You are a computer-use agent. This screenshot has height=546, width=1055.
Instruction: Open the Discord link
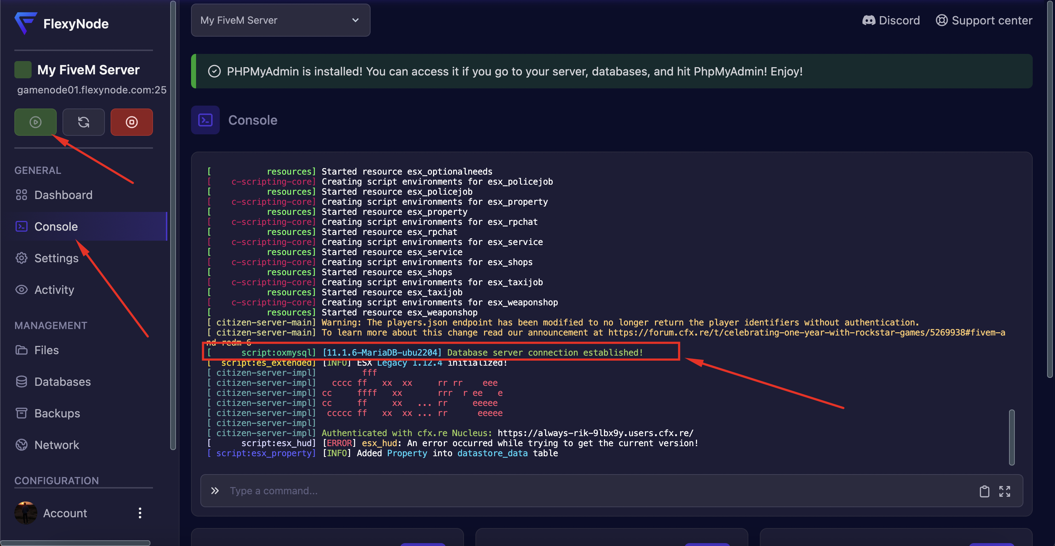[x=891, y=20]
